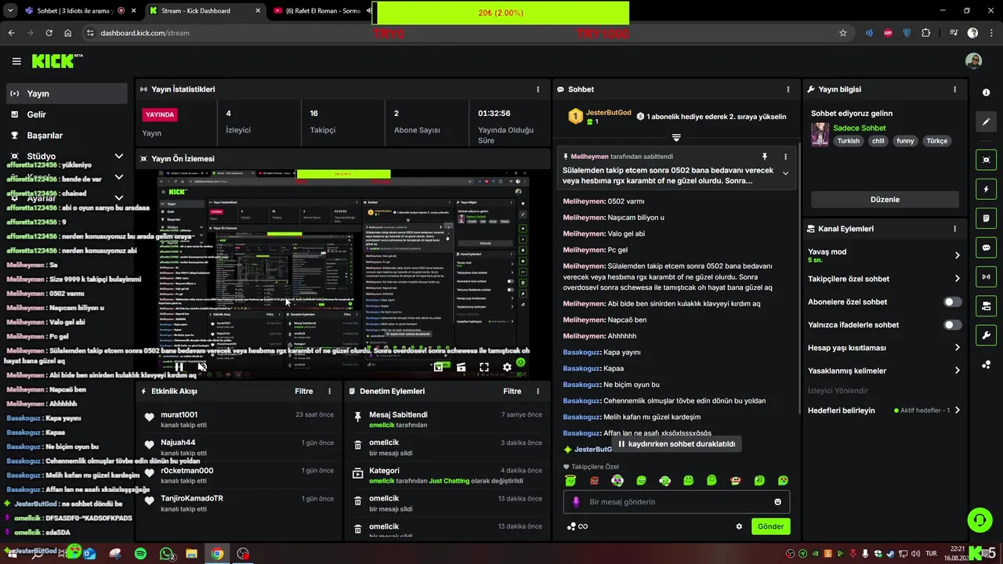Open Kanal Eylemleri panel three-dot menu
Screen dimensions: 1003x564
954,229
